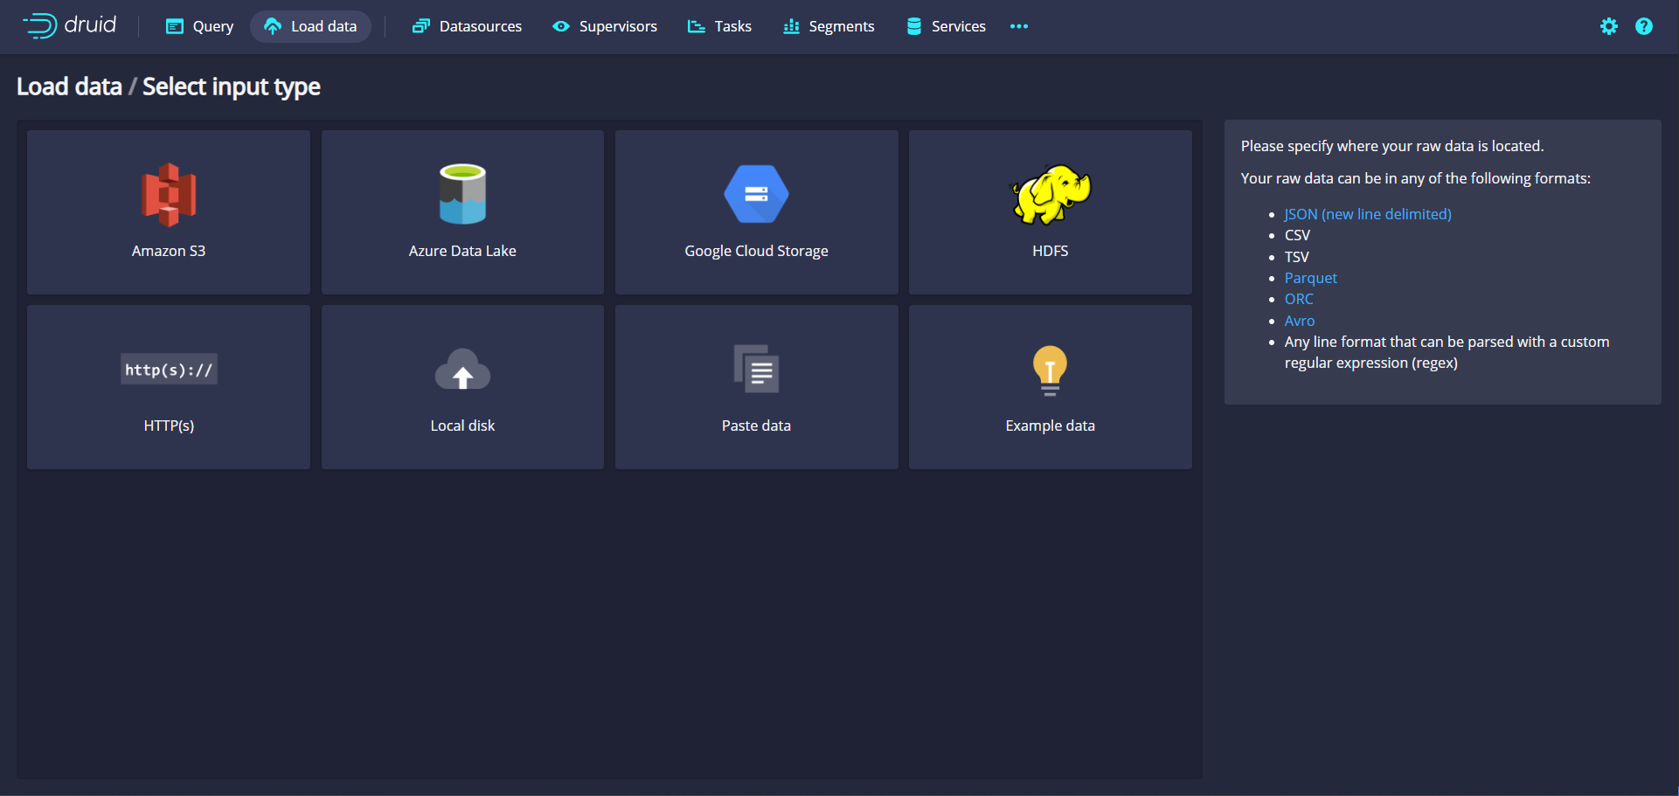The width and height of the screenshot is (1679, 796).
Task: Open the Supervisors view
Action: (x=605, y=26)
